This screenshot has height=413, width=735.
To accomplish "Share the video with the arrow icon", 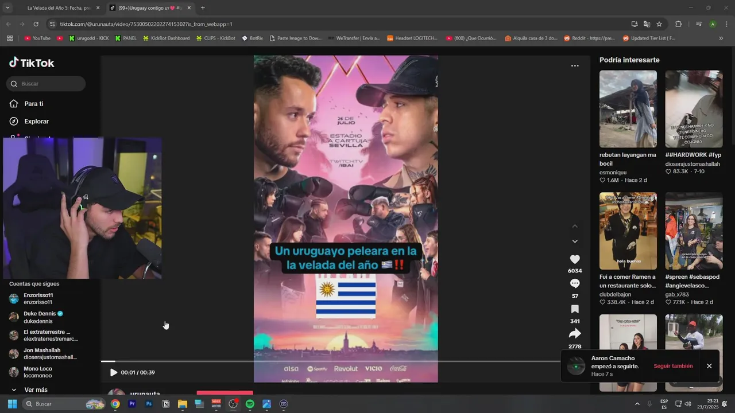I will click(575, 334).
